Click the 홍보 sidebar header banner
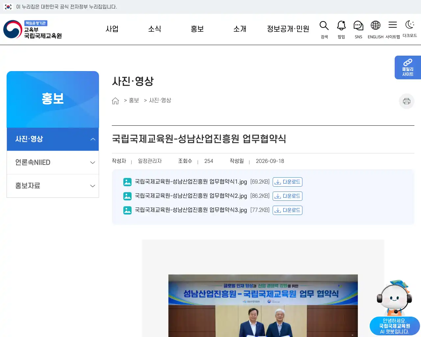 coord(53,99)
